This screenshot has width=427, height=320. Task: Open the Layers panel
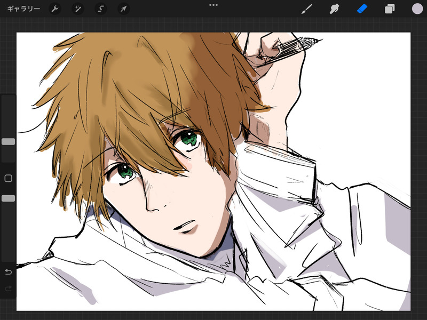[x=390, y=9]
